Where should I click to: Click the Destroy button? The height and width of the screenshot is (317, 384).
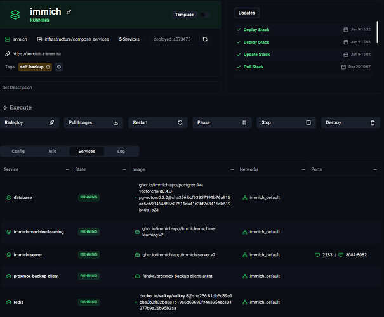click(350, 122)
